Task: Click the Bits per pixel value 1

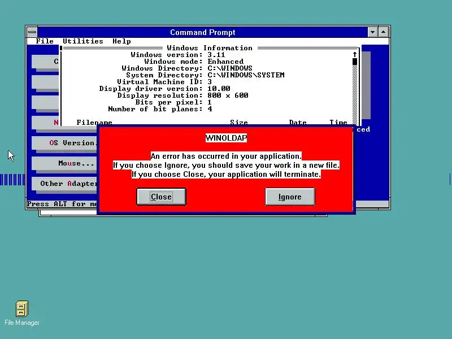Action: tap(209, 102)
